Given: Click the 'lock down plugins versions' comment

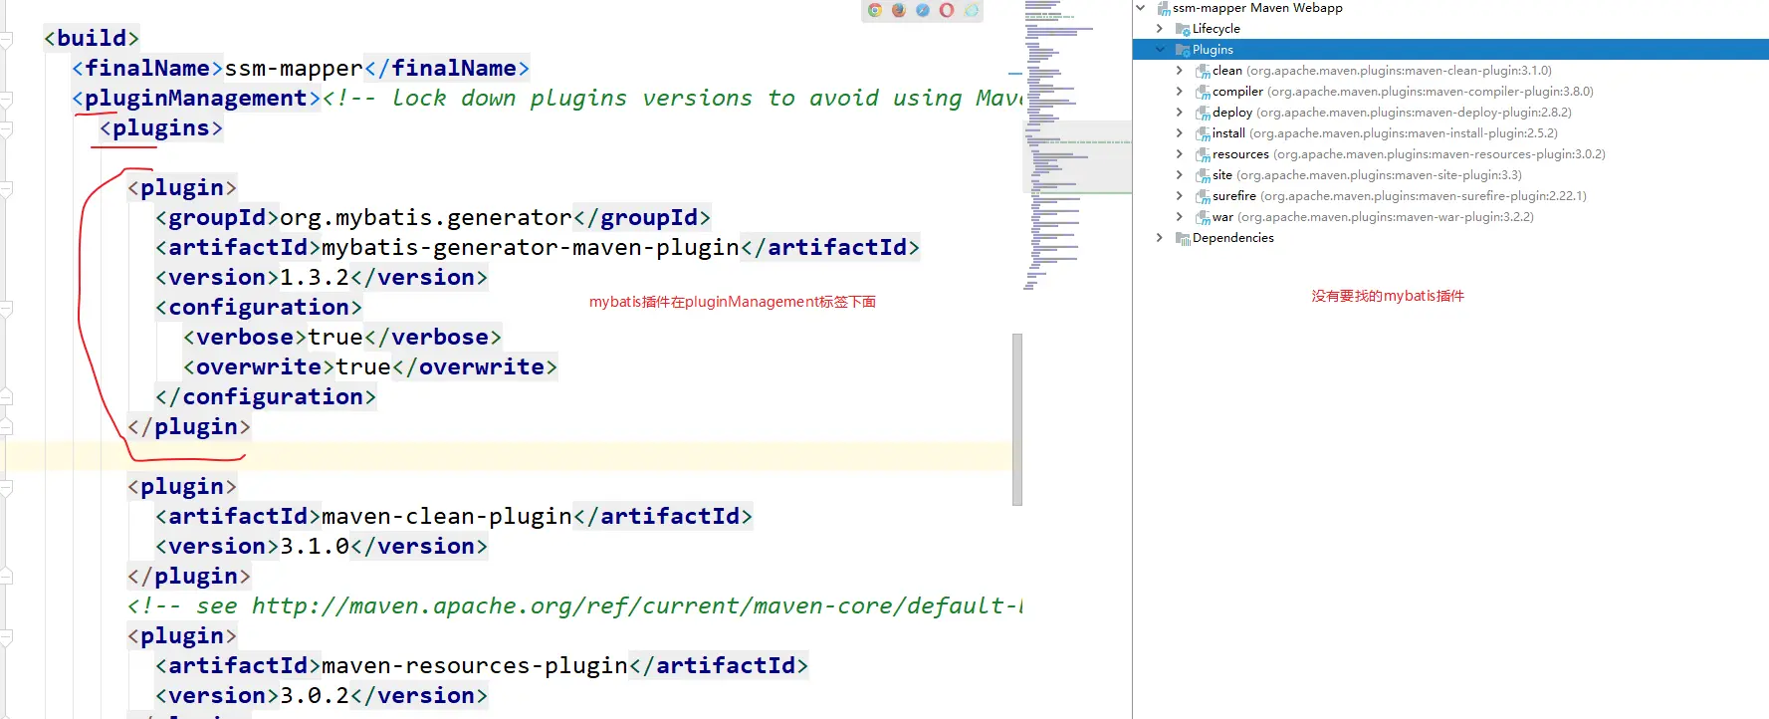Looking at the screenshot, I should pos(673,99).
